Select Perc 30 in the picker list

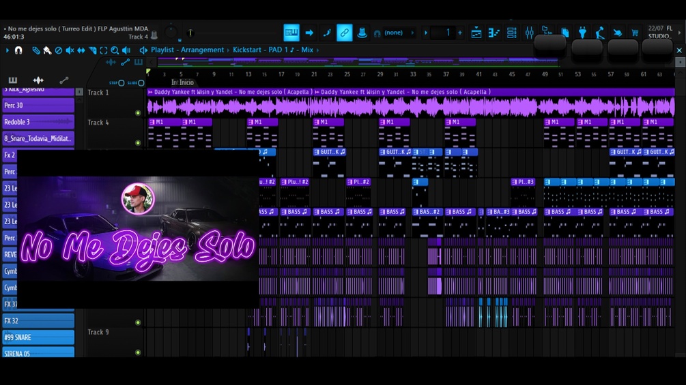point(38,105)
